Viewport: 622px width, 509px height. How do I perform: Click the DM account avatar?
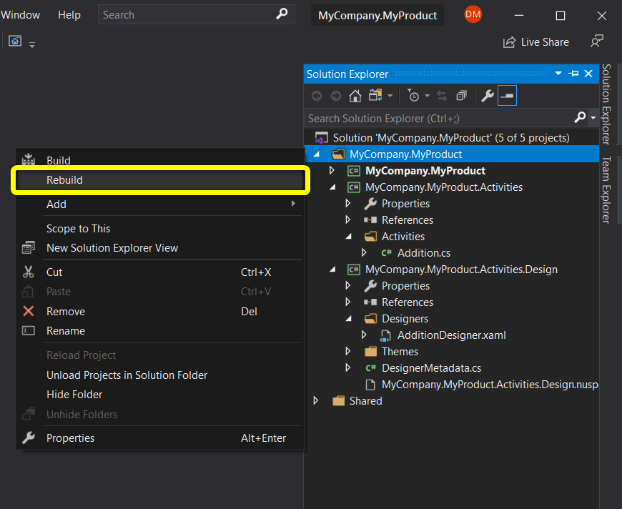pyautogui.click(x=473, y=14)
